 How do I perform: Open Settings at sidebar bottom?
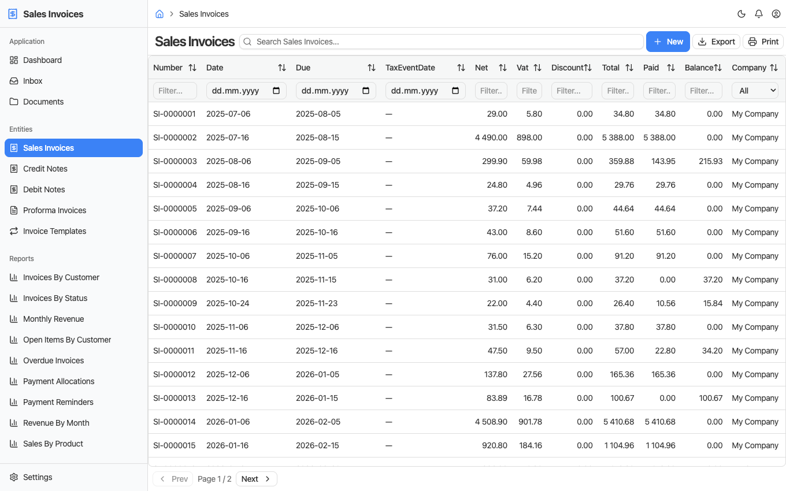click(73, 477)
